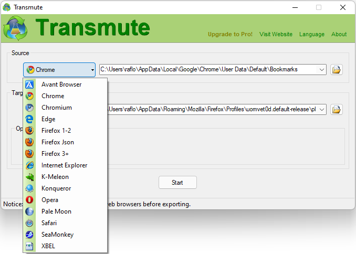Click the Pale Moon icon
The image size is (356, 254).
pyautogui.click(x=29, y=211)
